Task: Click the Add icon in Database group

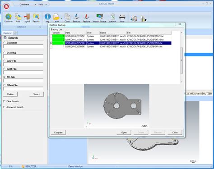Action: (18, 17)
